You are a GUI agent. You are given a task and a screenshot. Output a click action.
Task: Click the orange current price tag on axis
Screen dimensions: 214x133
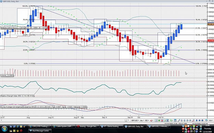[211, 24]
